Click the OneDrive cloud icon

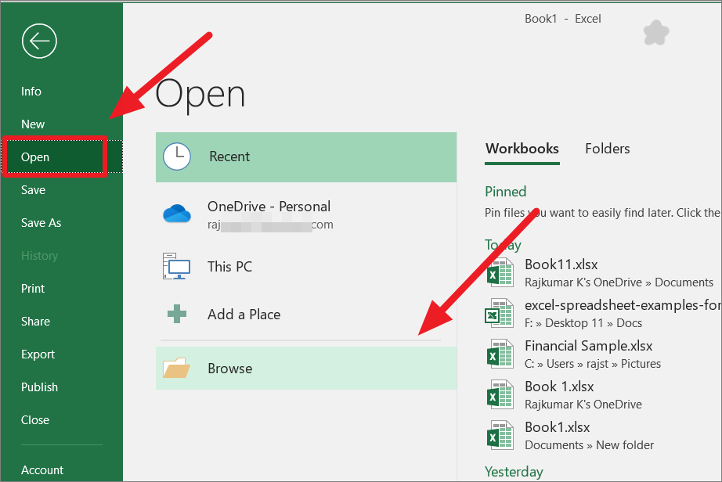(177, 214)
